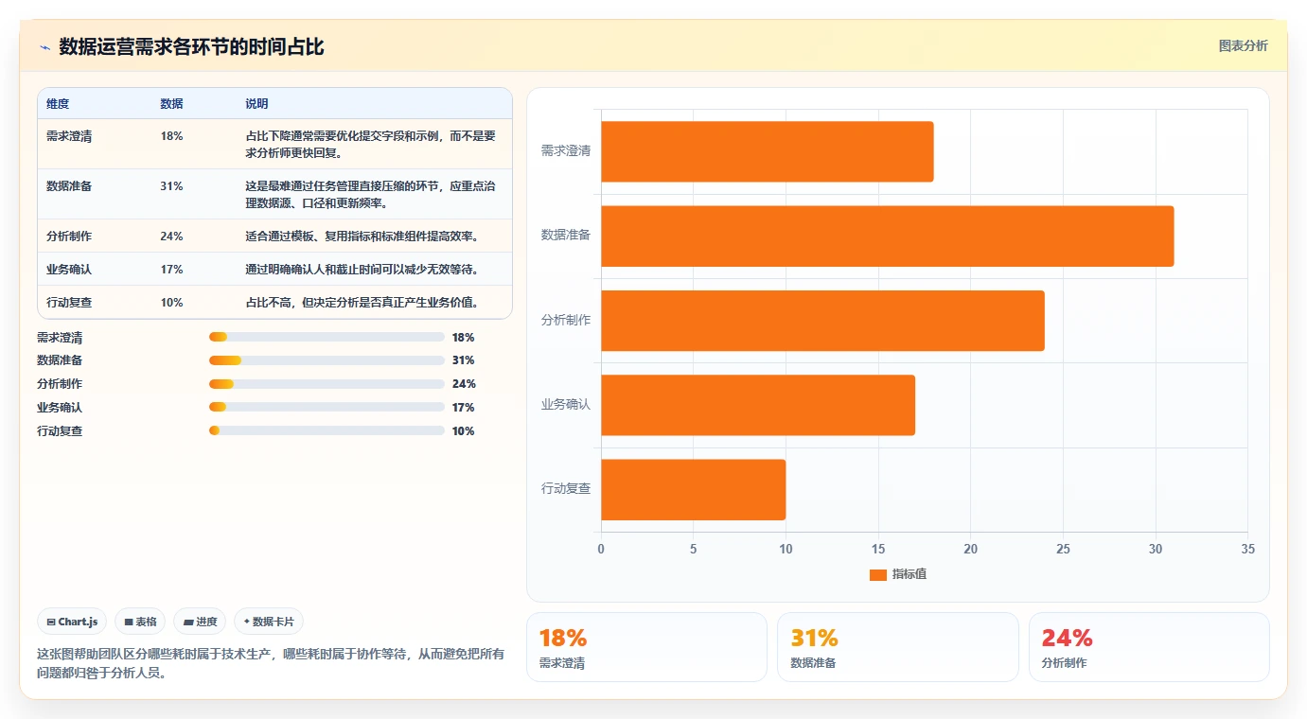Image resolution: width=1307 pixels, height=719 pixels.
Task: Click the 10% value in the table
Action: point(171,303)
